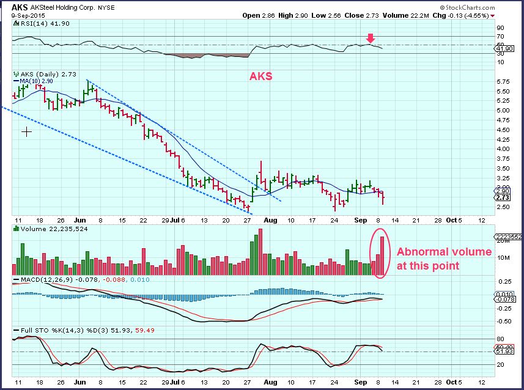The image size is (524, 390).
Task: Click the RSI(14) 41.90 indicator label
Action: pyautogui.click(x=45, y=23)
